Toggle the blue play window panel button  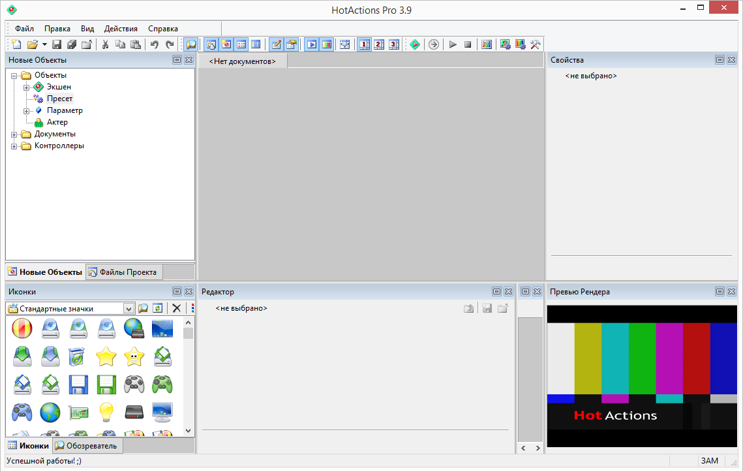(x=312, y=44)
